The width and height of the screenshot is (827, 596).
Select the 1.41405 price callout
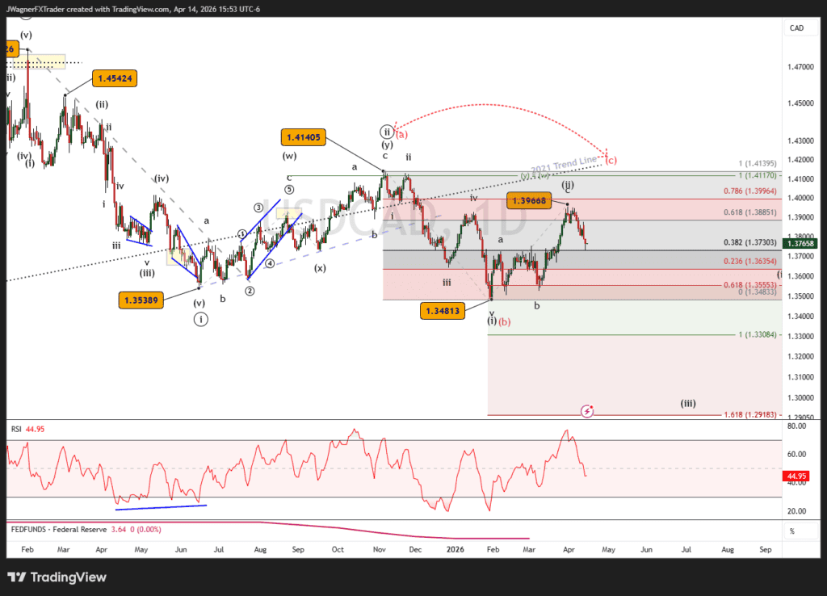tap(303, 137)
